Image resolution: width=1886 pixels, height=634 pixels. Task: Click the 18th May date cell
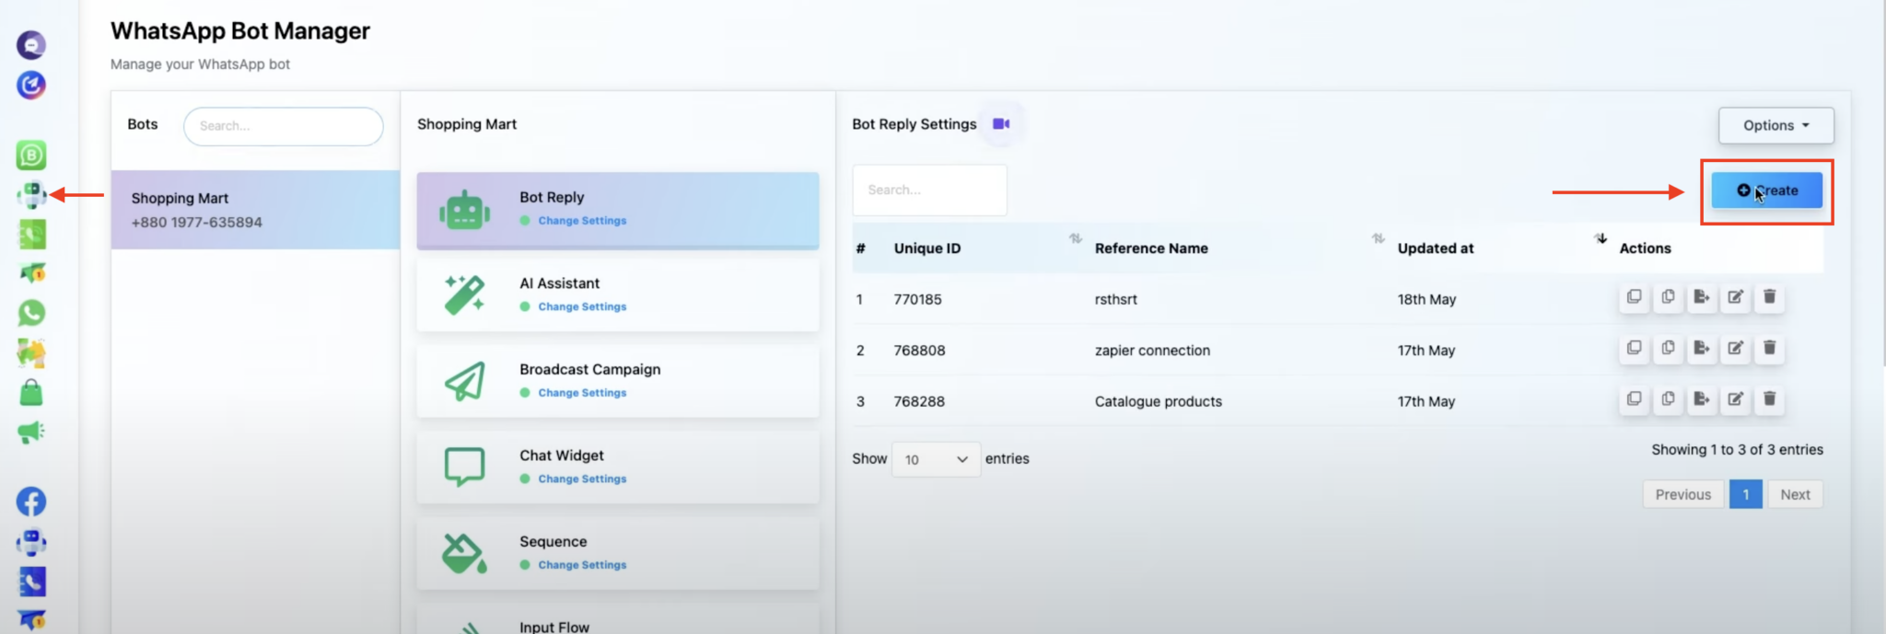tap(1426, 299)
